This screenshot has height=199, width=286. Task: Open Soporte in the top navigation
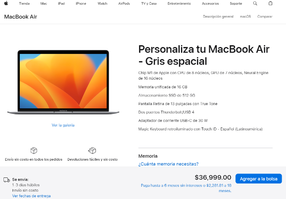pyautogui.click(x=236, y=3)
